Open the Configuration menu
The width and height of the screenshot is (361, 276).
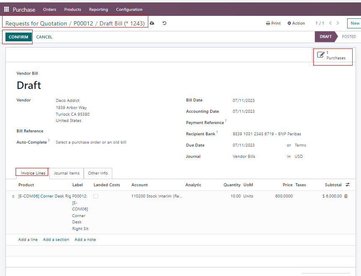pos(129,9)
